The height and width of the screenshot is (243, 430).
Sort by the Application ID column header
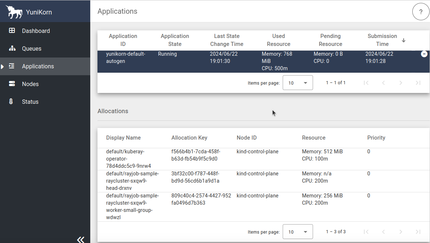pos(123,40)
